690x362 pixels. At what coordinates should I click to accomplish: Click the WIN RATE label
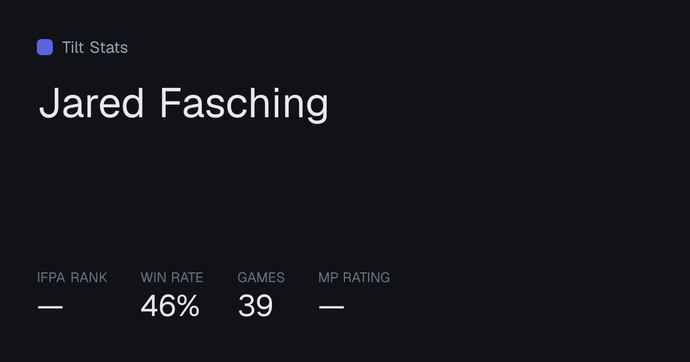click(172, 278)
